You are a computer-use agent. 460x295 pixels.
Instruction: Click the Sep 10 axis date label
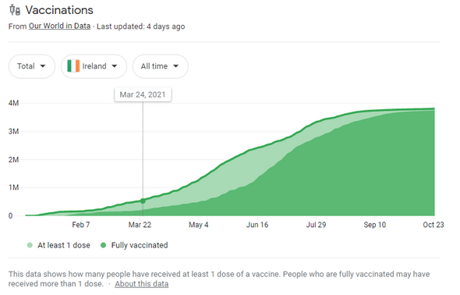coord(375,225)
